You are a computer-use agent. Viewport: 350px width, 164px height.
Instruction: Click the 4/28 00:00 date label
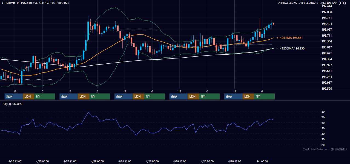97,161
